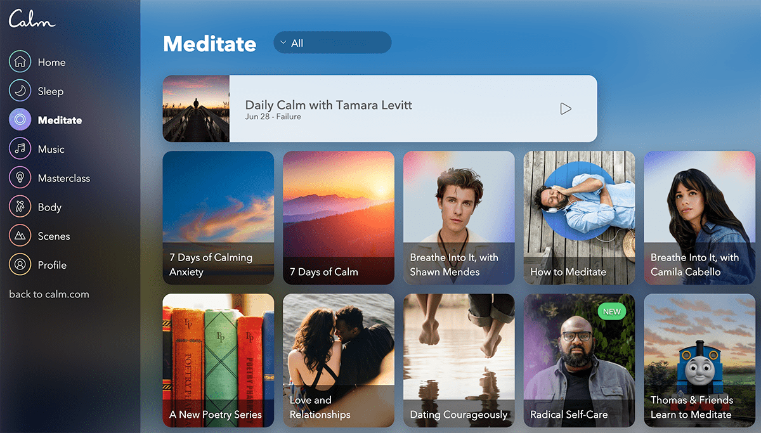Click the Meditate circle icon
This screenshot has width=761, height=433.
20,120
